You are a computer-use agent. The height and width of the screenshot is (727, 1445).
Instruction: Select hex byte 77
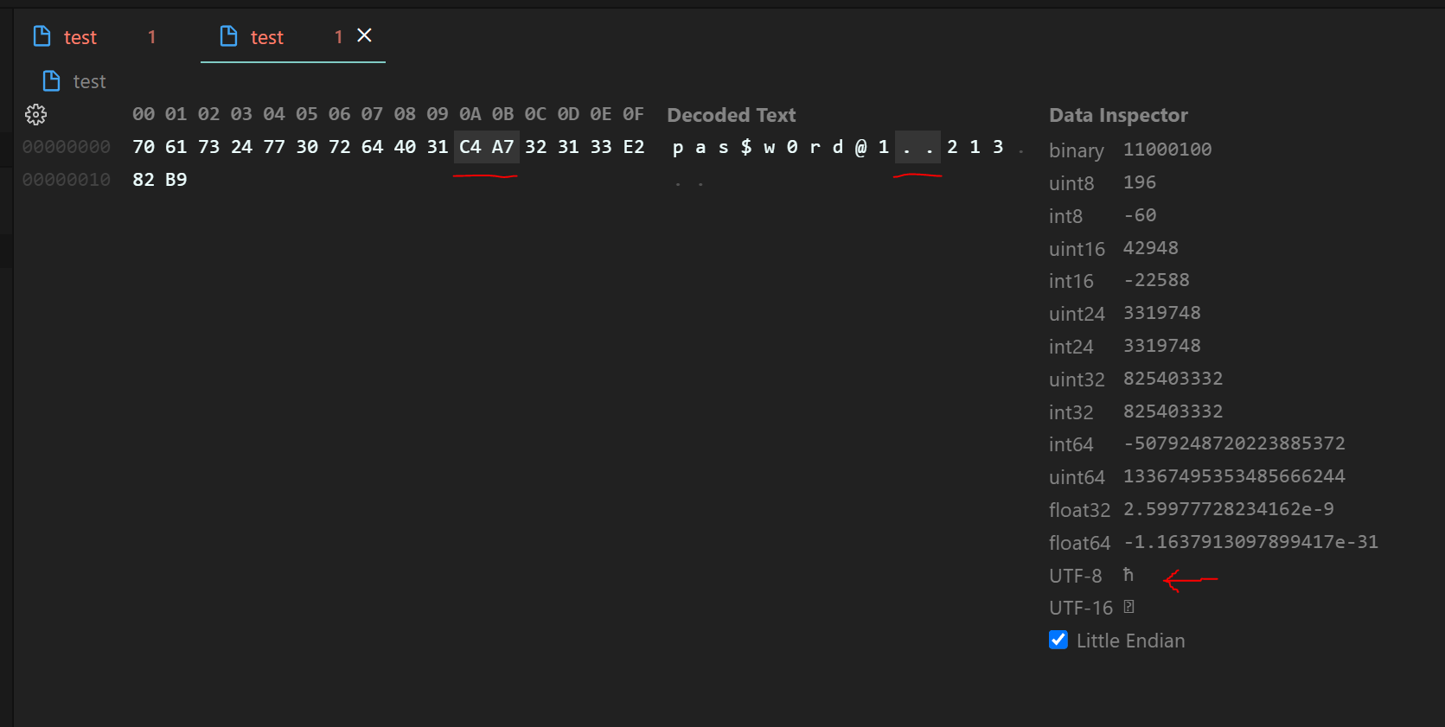coord(274,147)
